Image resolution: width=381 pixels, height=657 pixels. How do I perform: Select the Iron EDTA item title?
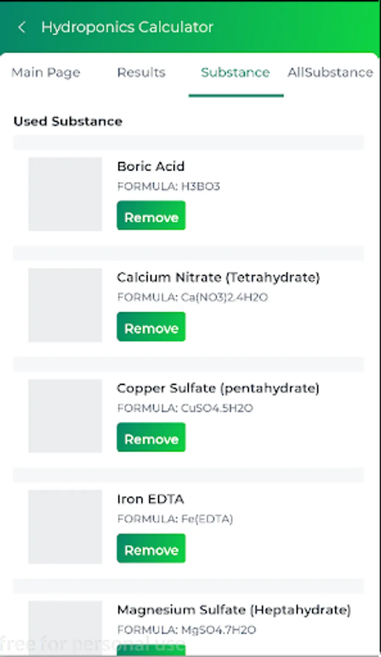pyautogui.click(x=150, y=499)
